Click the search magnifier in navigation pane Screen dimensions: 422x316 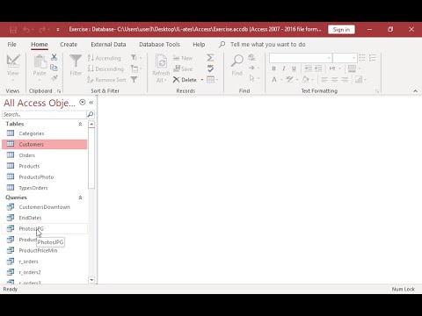[x=91, y=114]
